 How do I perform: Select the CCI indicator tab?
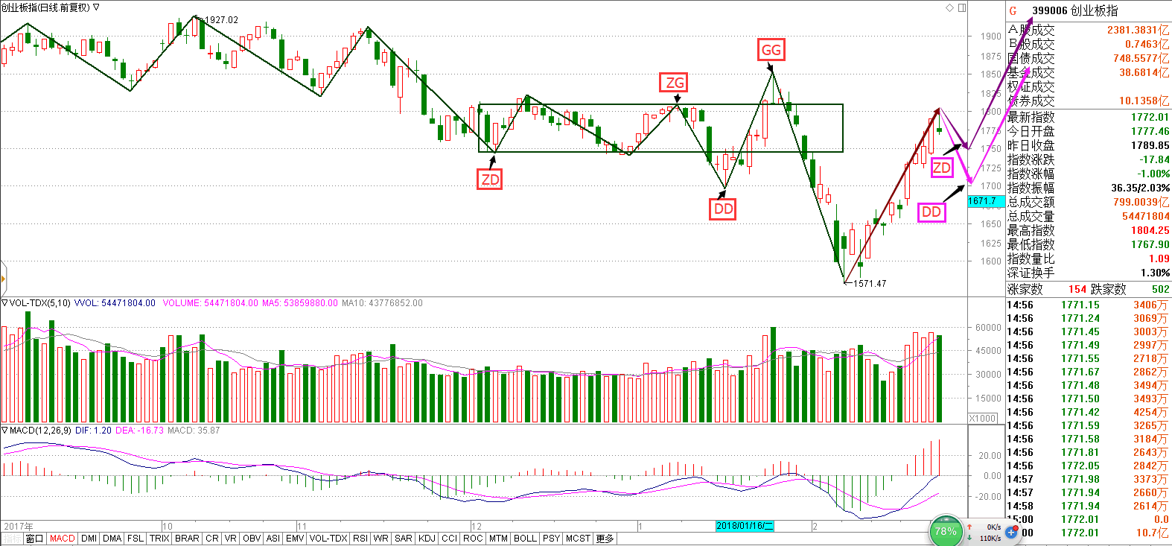[x=450, y=539]
